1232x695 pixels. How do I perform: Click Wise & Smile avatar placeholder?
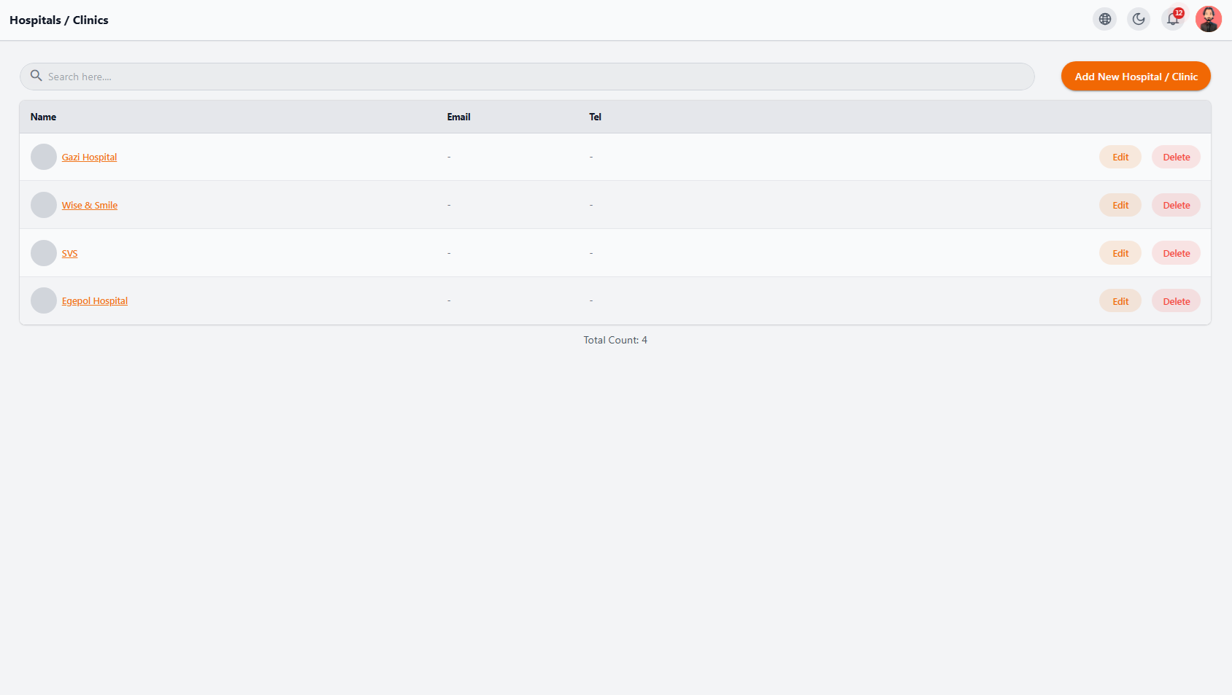tap(44, 205)
